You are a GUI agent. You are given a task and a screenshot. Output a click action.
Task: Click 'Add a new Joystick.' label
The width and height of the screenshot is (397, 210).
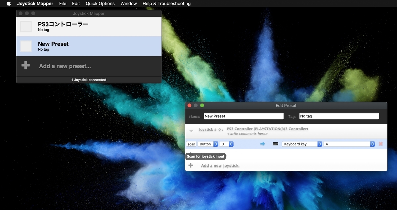click(220, 166)
